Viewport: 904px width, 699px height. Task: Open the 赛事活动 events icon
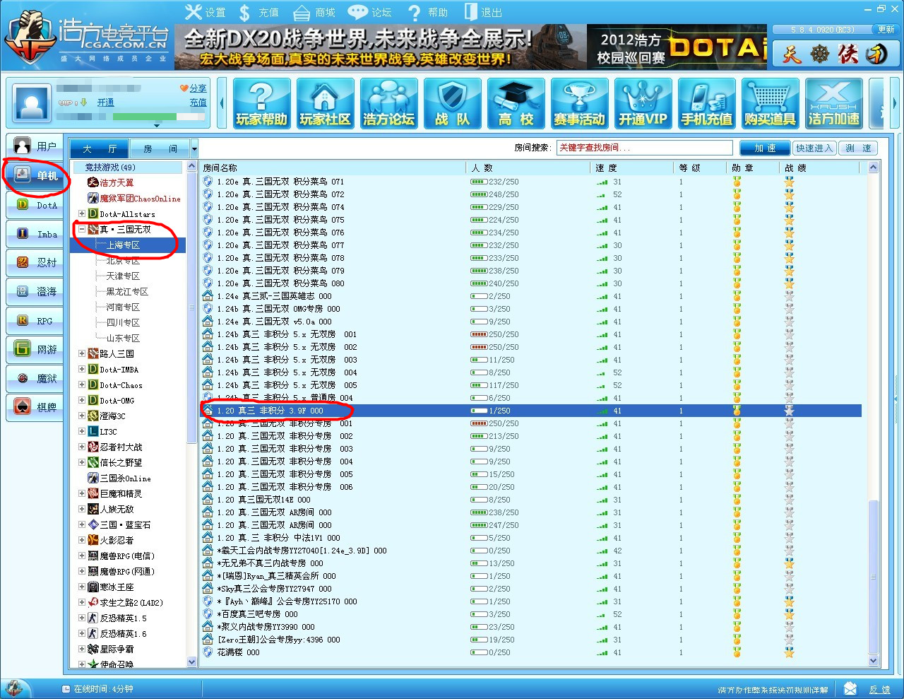pyautogui.click(x=579, y=103)
